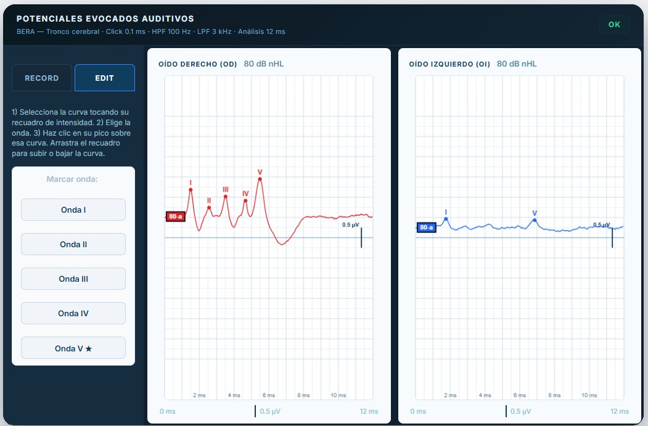The height and width of the screenshot is (426, 648).
Task: Select Onda V star button
Action: point(73,348)
